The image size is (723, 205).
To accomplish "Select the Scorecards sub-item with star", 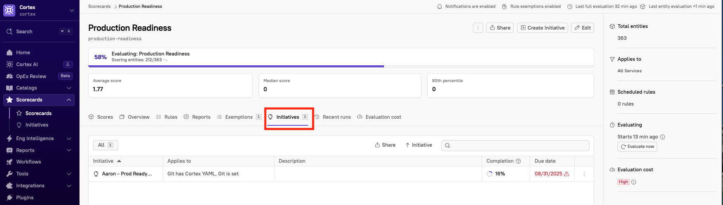I will [x=38, y=113].
